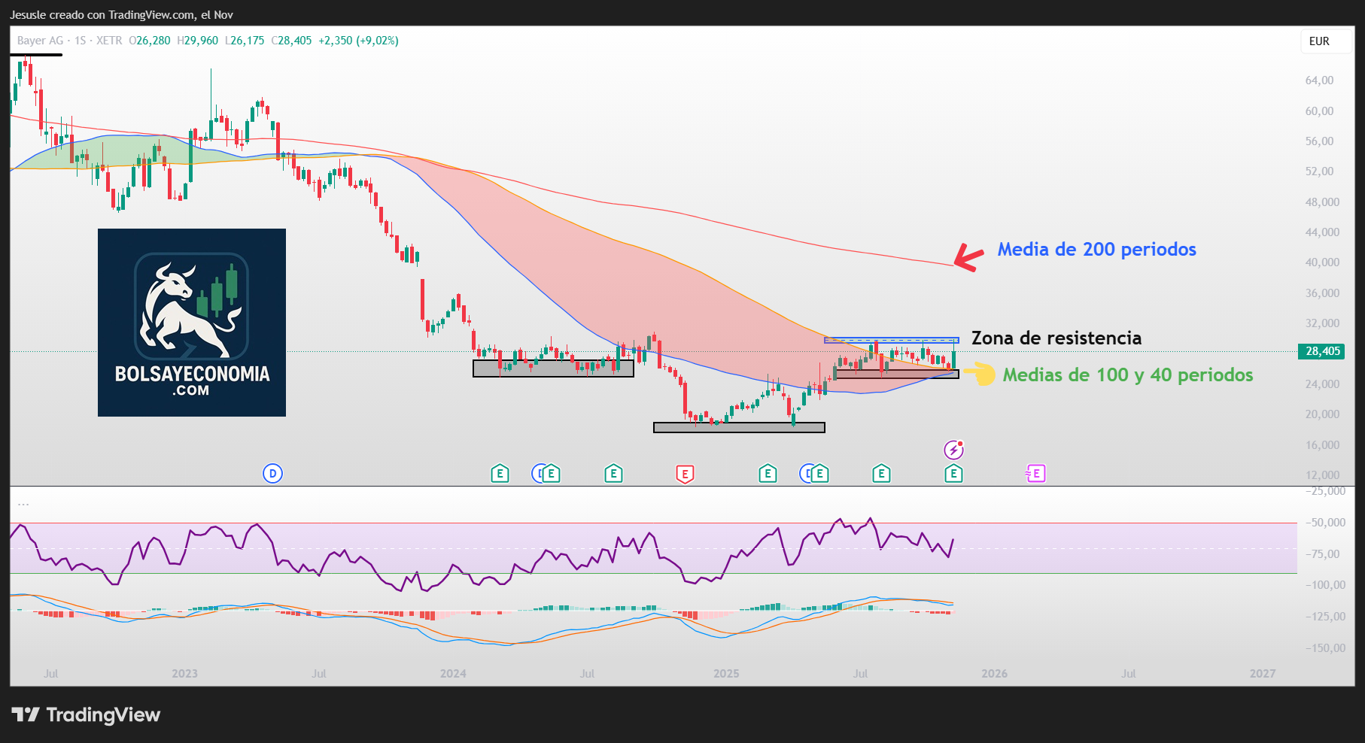
Task: Click the purple lightning bolt event icon
Action: coord(953,450)
